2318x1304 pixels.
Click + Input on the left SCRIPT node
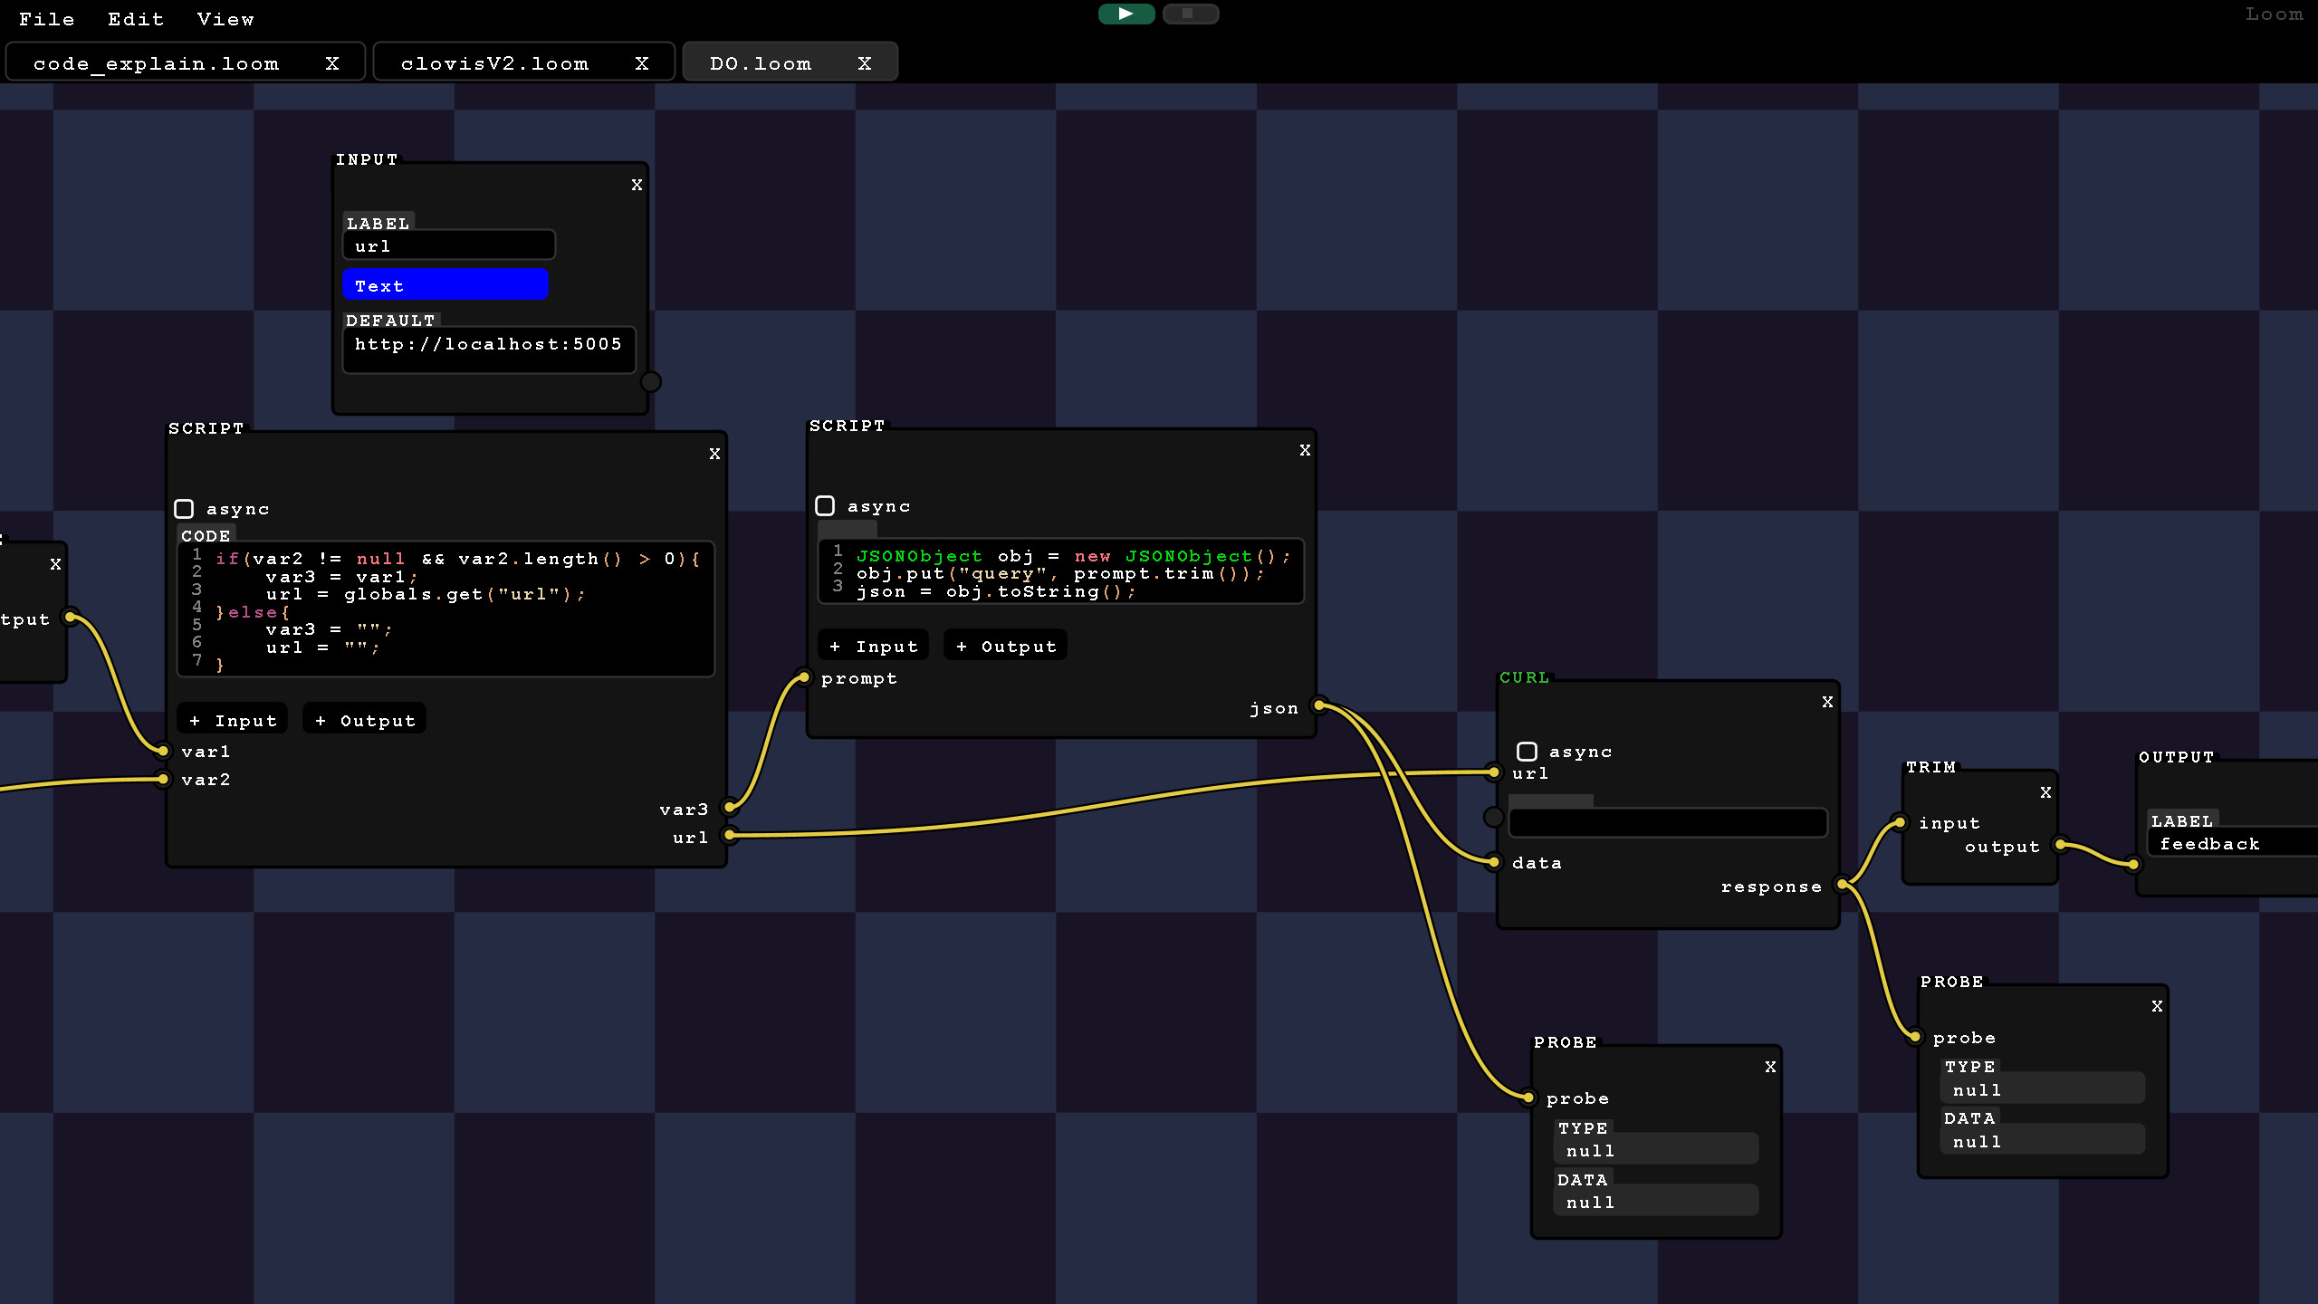tap(232, 719)
